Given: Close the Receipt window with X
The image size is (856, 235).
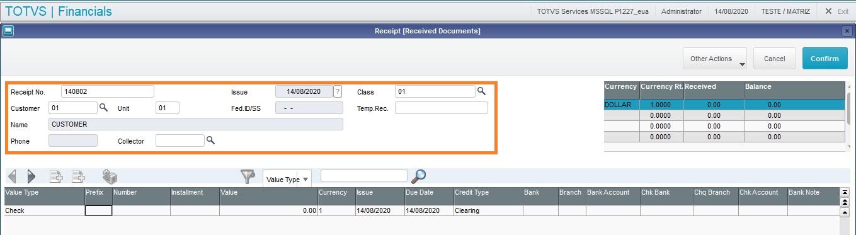Looking at the screenshot, I should pos(847,30).
